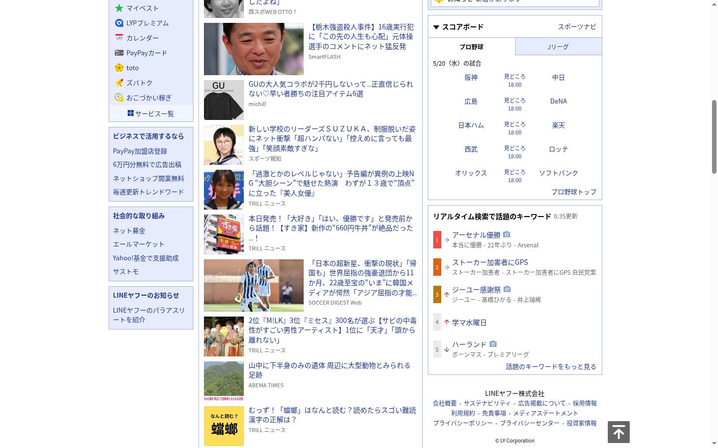Open プライバシーポリシー footer link
This screenshot has width=718, height=448.
(x=463, y=423)
